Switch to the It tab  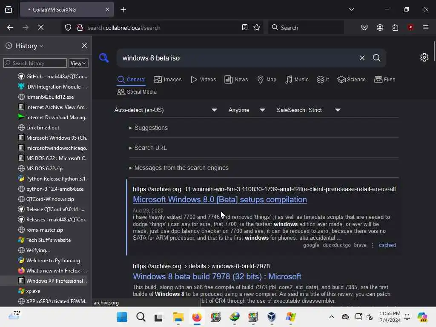[323, 80]
